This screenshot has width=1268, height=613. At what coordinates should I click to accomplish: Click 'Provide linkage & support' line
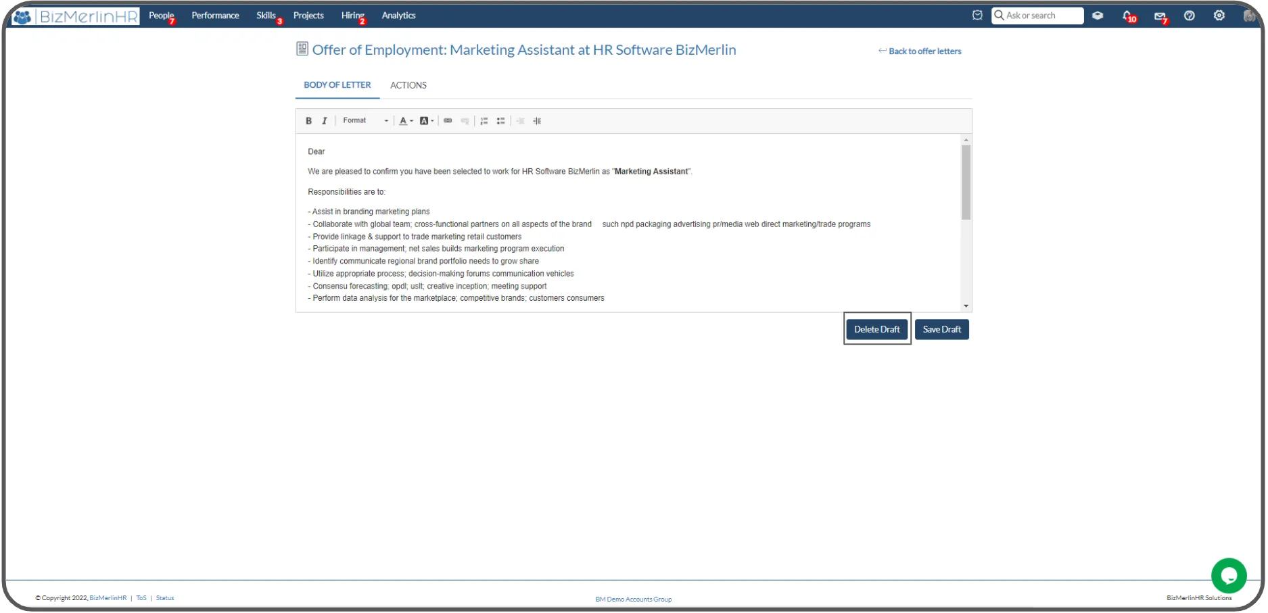tap(415, 237)
